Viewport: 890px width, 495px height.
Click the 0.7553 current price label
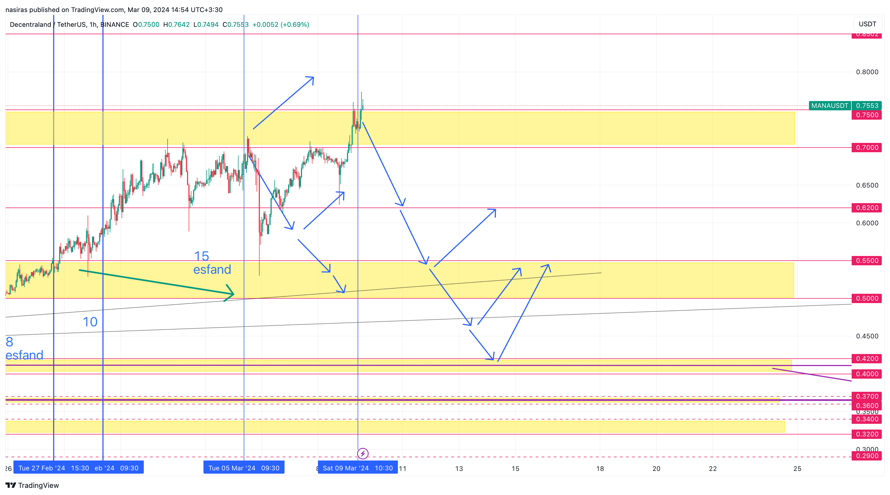[866, 106]
